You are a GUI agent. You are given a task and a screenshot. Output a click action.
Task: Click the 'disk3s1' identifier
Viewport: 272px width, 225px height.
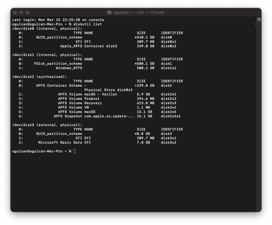[x=169, y=138]
